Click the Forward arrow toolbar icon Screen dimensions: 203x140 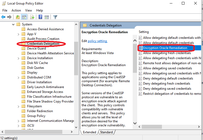point(9,17)
